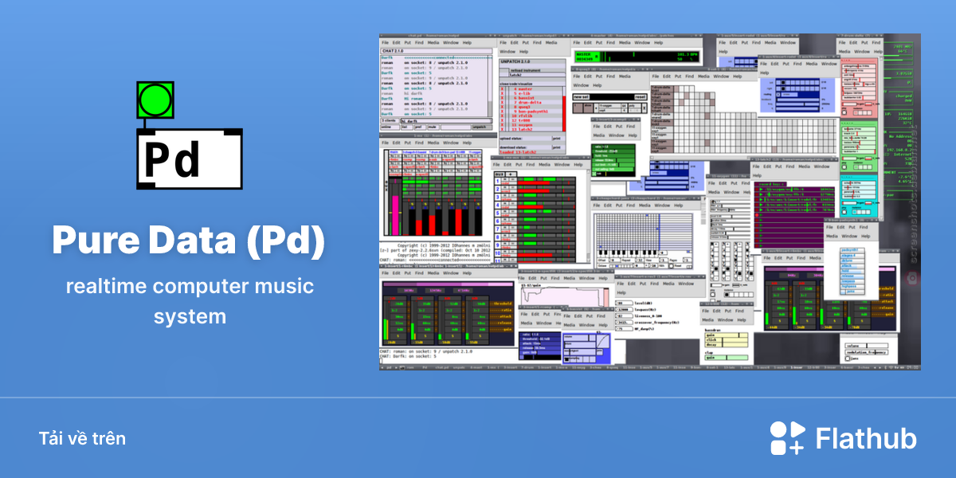Click the 6734Hz band in compressor window
The width and height of the screenshot is (956, 478).
point(463,291)
